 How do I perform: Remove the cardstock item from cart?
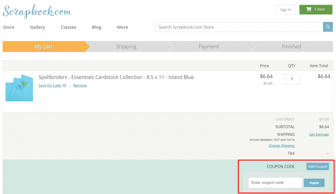(x=80, y=86)
